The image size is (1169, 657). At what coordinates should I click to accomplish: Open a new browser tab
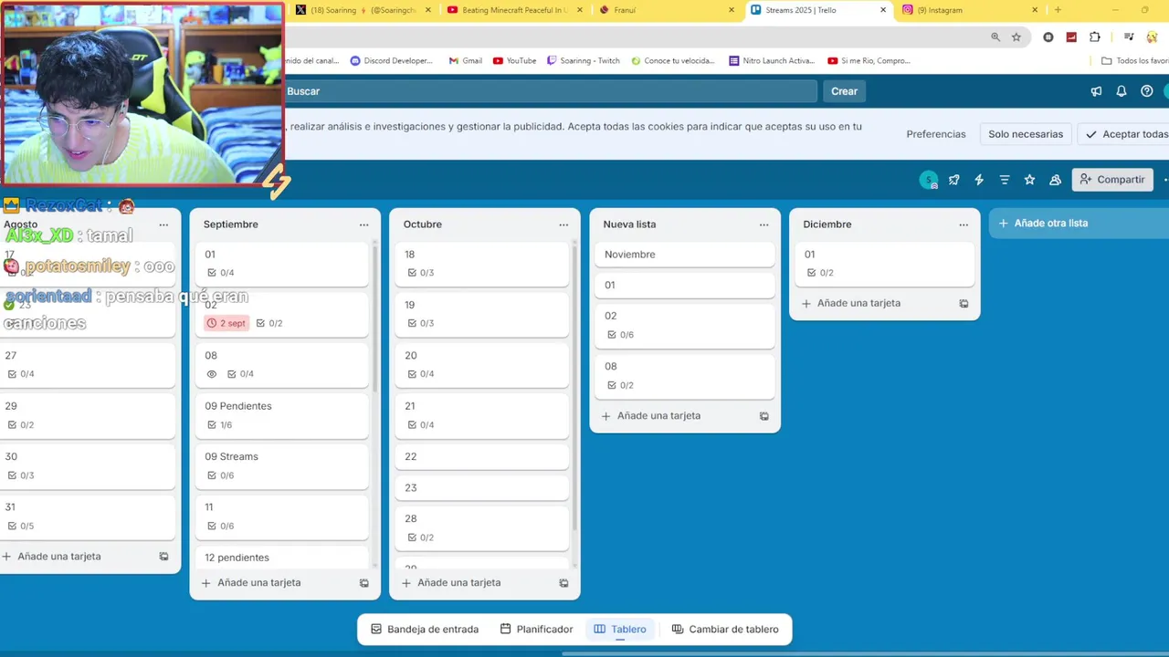[x=1058, y=10]
